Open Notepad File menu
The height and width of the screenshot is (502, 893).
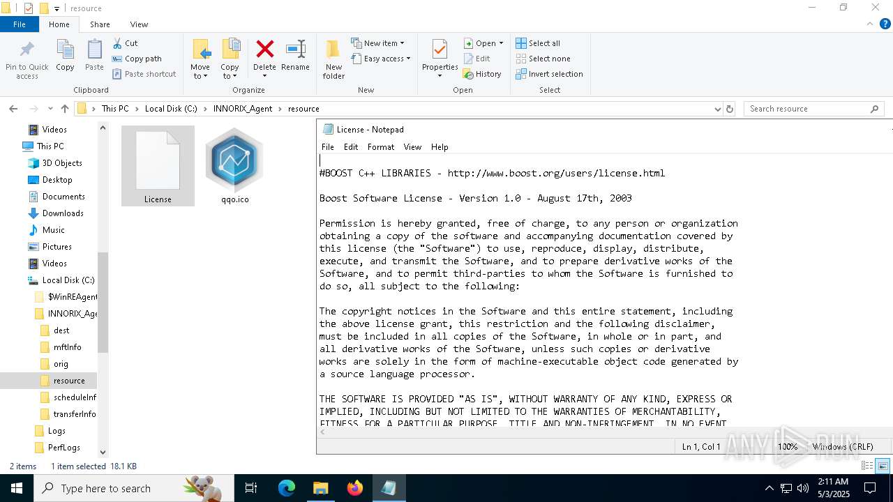point(327,147)
